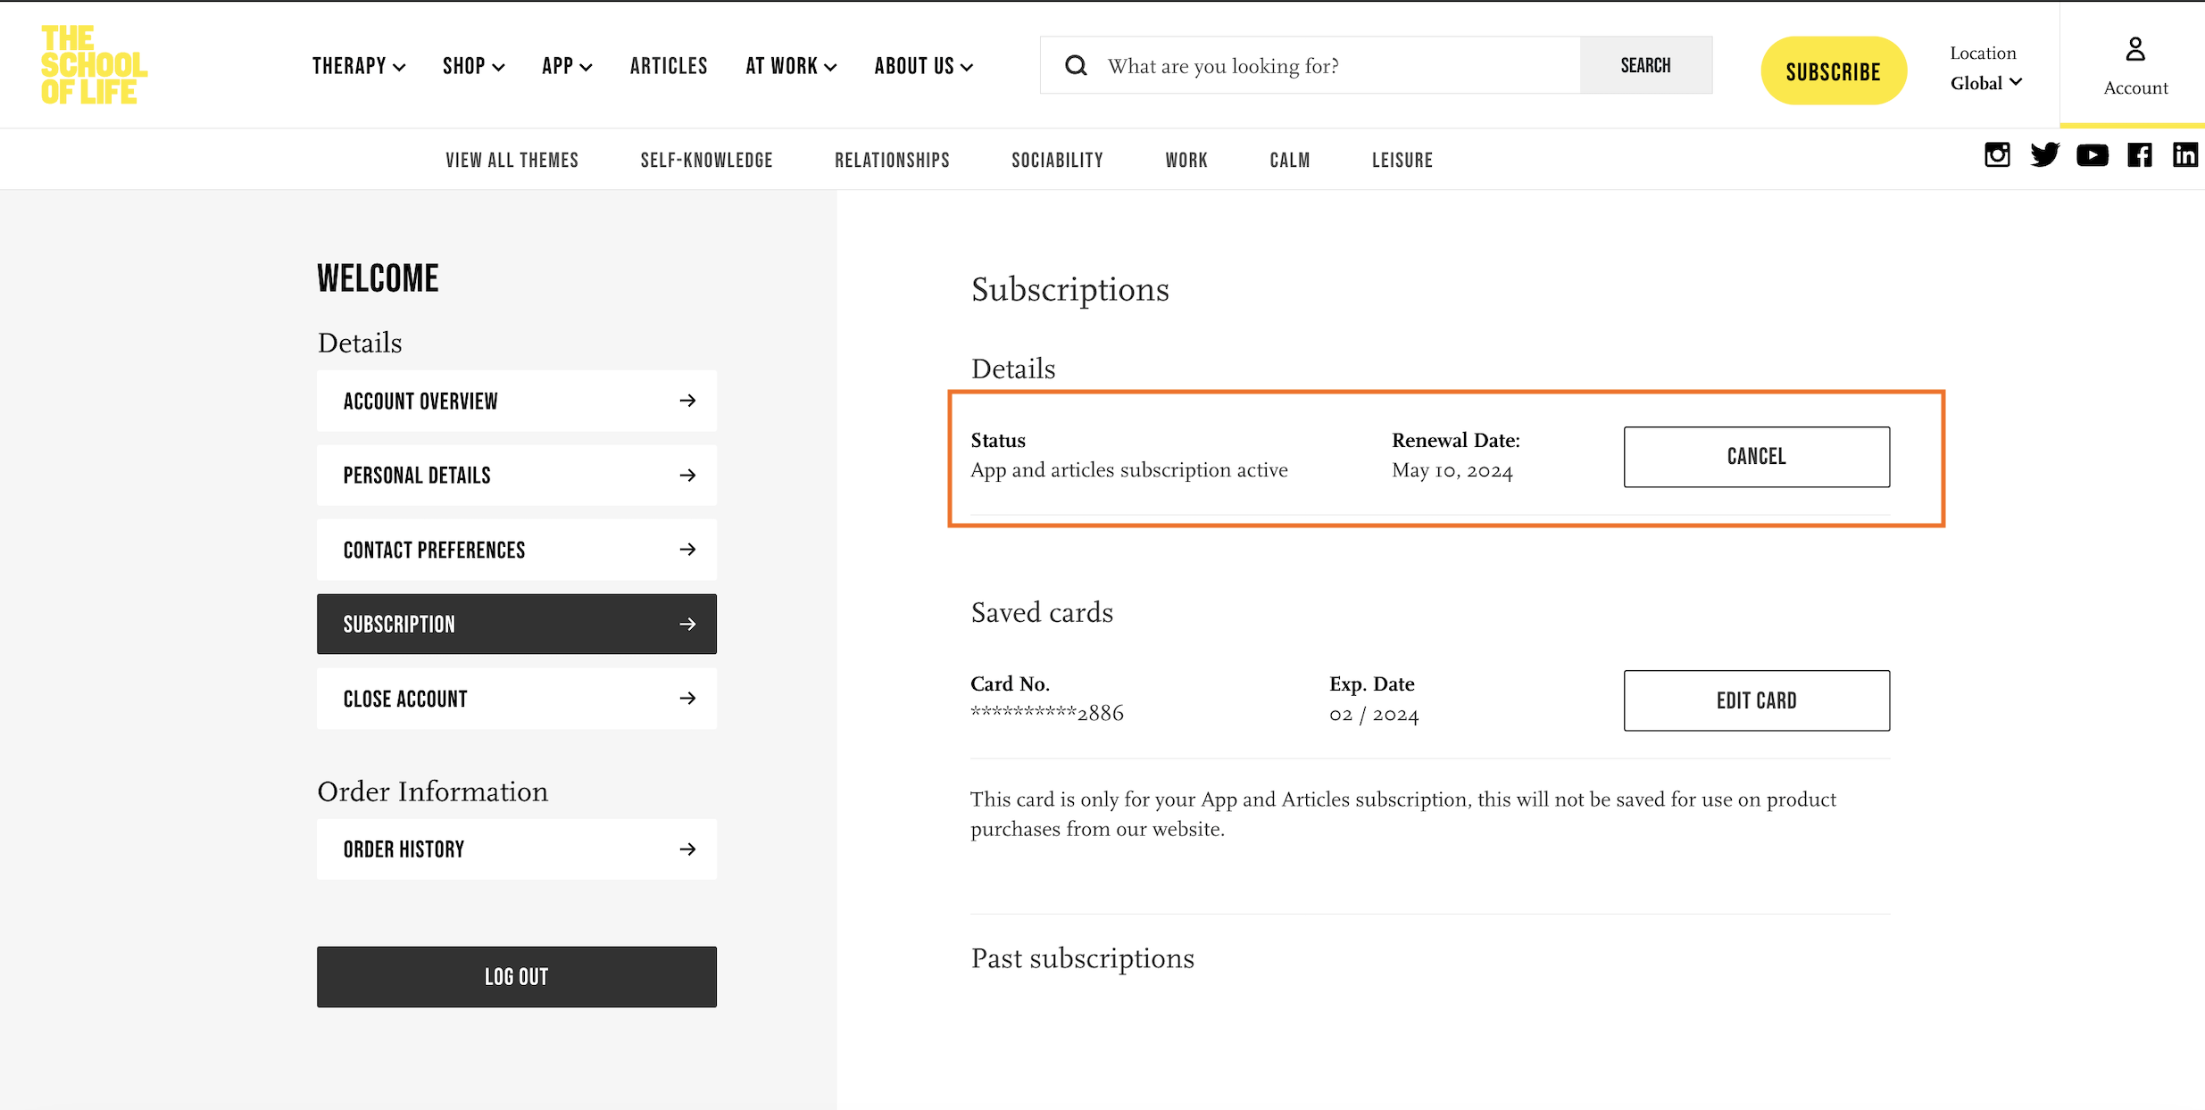
Task: Open the Global location dropdown
Action: pyautogui.click(x=1985, y=83)
